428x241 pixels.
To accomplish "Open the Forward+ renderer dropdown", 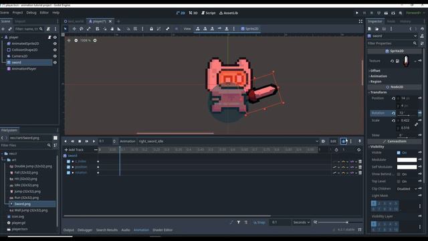I will tap(415, 13).
